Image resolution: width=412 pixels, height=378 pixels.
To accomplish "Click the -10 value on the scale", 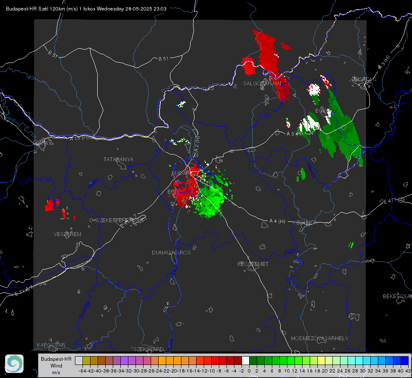I will coord(211,371).
